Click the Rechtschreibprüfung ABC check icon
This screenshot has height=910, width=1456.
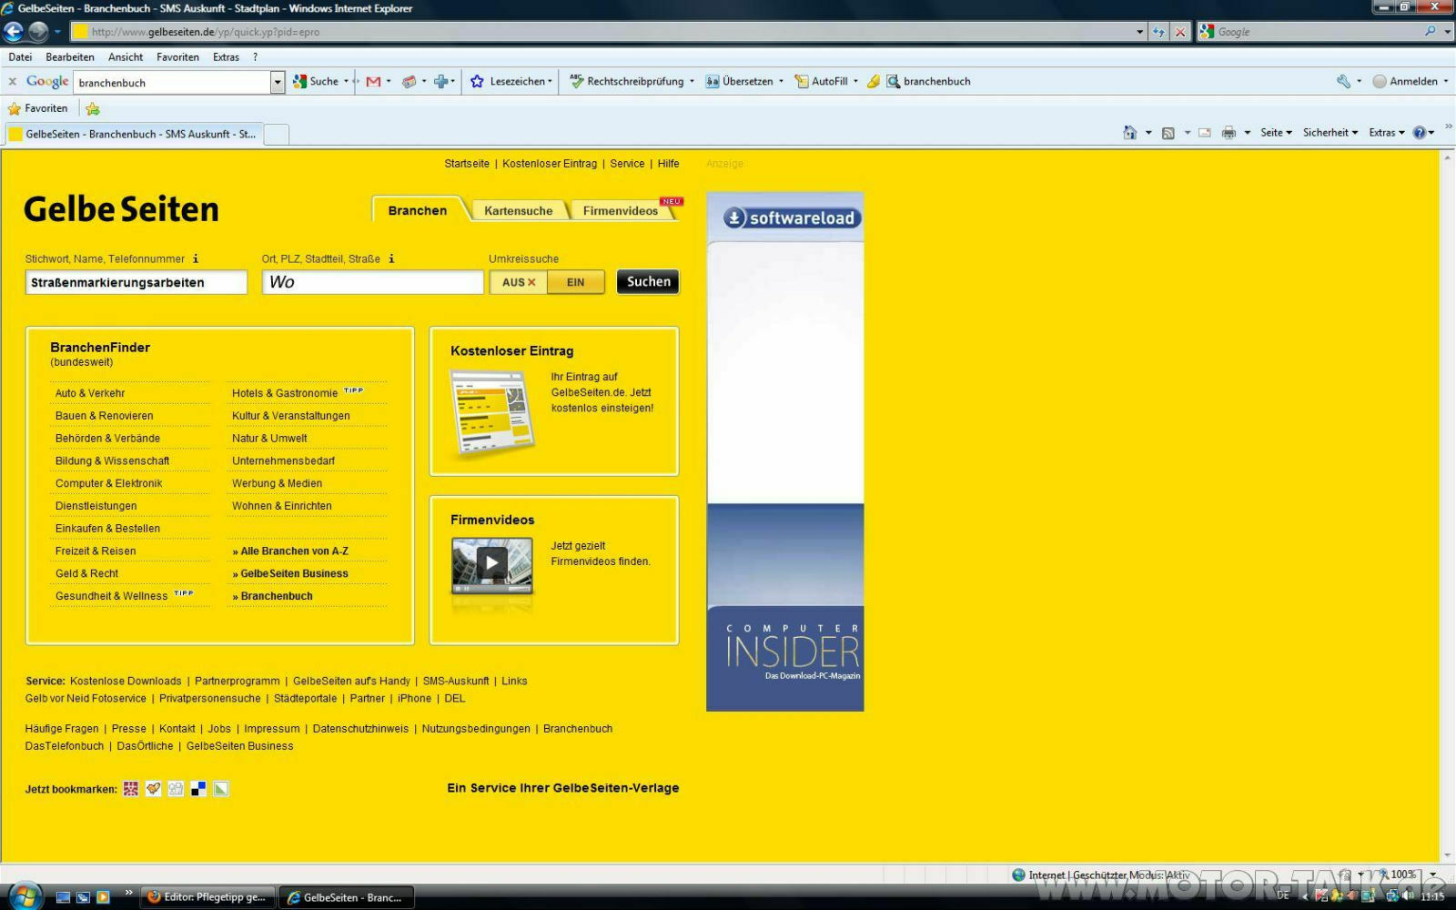click(x=576, y=81)
